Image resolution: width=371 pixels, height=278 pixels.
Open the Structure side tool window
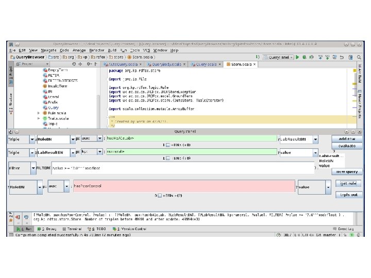tap(11, 104)
